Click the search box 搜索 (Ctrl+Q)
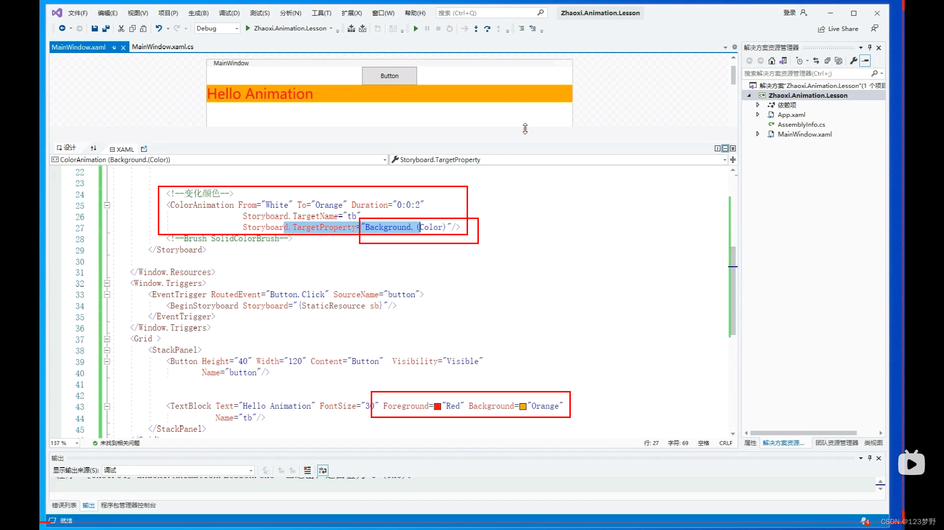Viewport: 944px width, 530px height. [491, 13]
